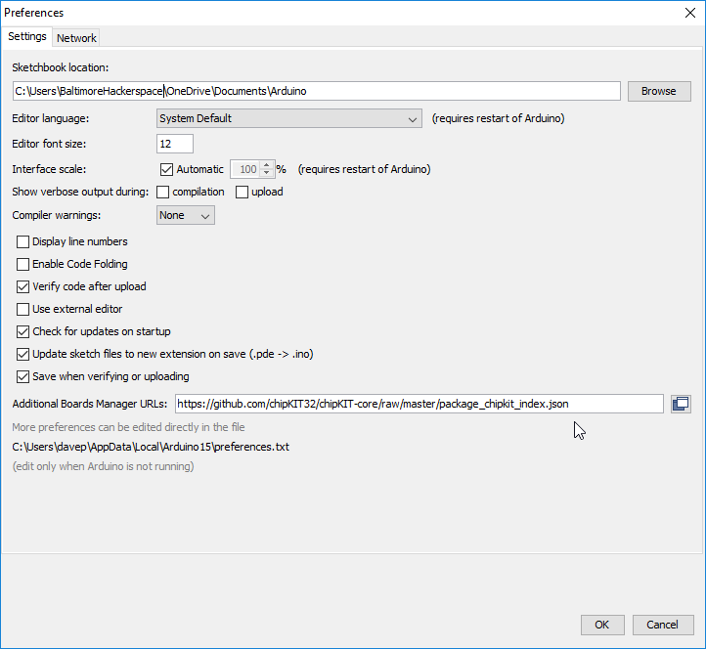Switch to the Network tab
Image resolution: width=706 pixels, height=649 pixels.
(76, 38)
